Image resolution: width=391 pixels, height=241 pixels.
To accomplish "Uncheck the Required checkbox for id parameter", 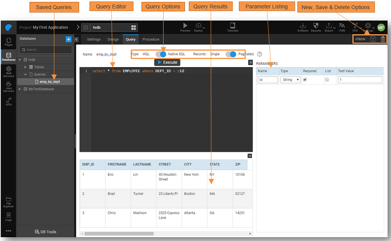I will coord(305,80).
